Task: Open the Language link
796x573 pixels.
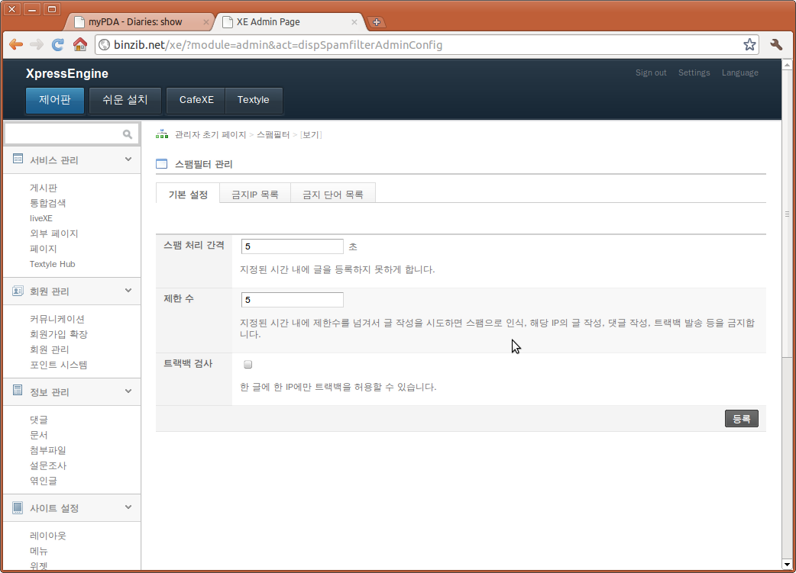Action: tap(739, 72)
